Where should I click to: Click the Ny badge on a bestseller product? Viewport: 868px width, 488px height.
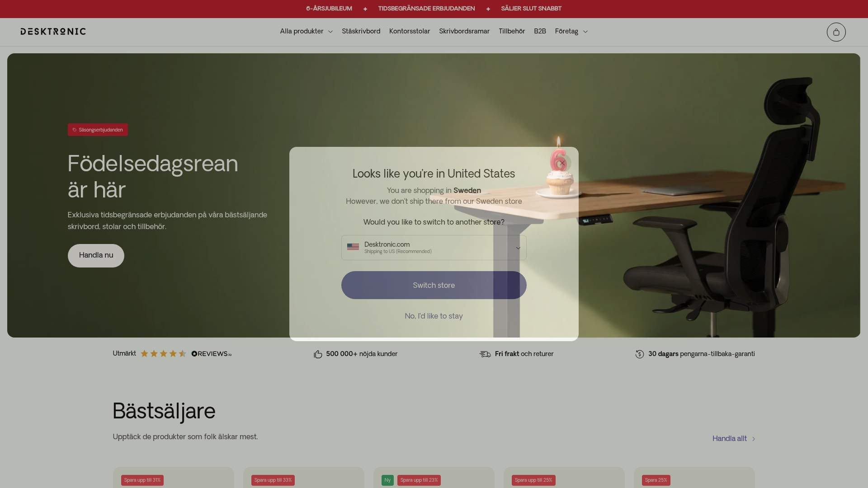tap(387, 480)
